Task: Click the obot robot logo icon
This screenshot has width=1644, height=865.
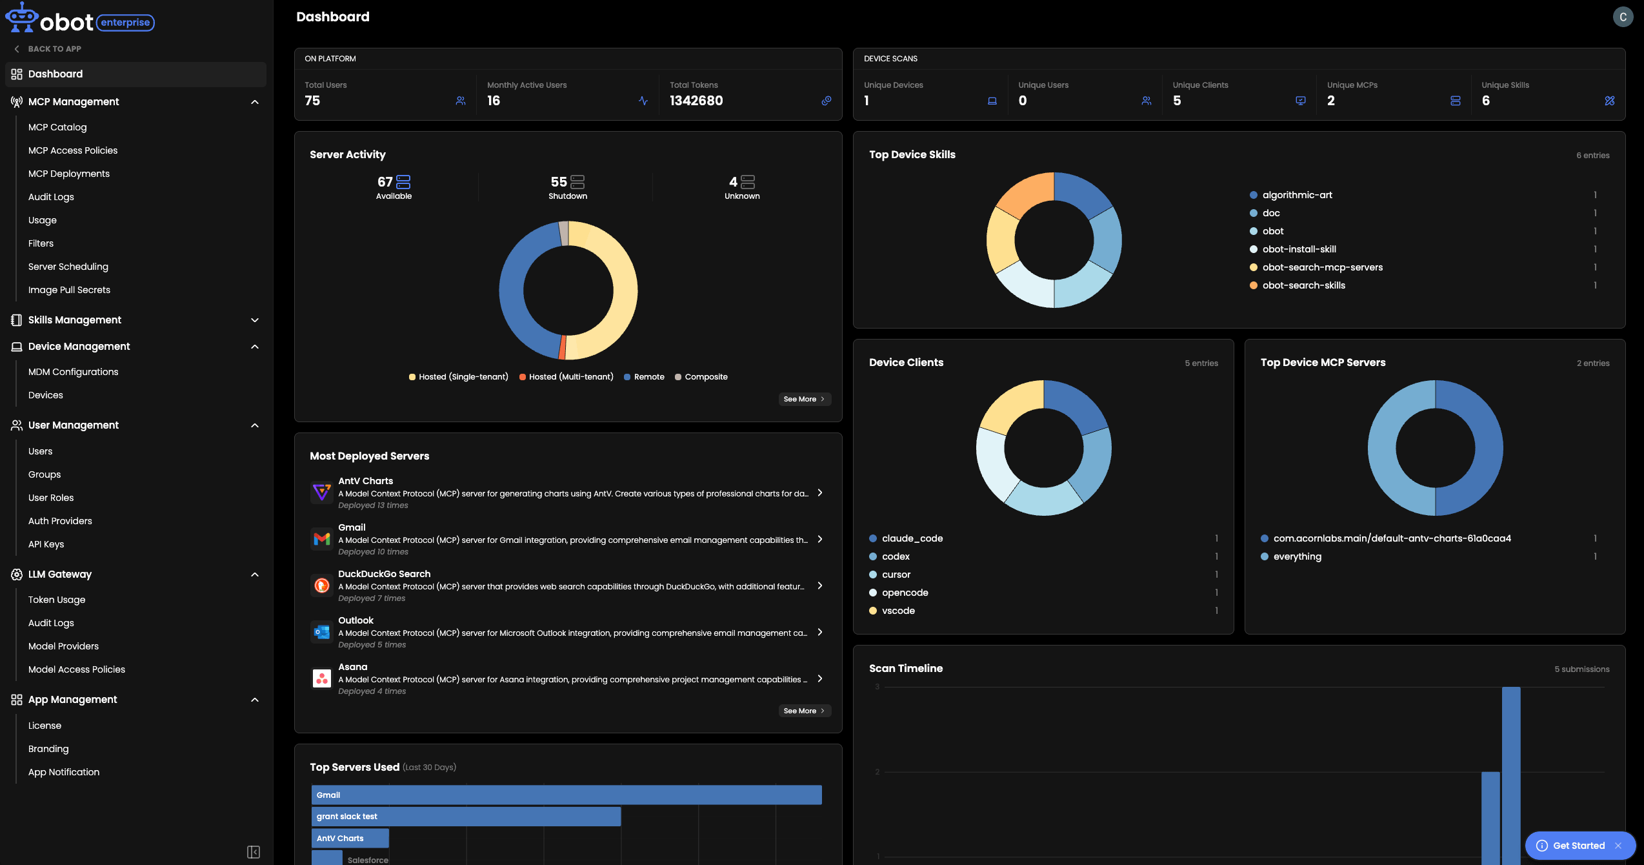Action: tap(21, 17)
